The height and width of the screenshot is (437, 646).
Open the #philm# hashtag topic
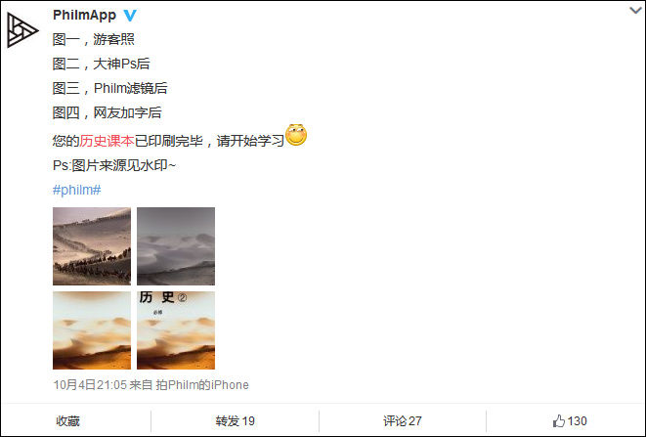coord(76,190)
